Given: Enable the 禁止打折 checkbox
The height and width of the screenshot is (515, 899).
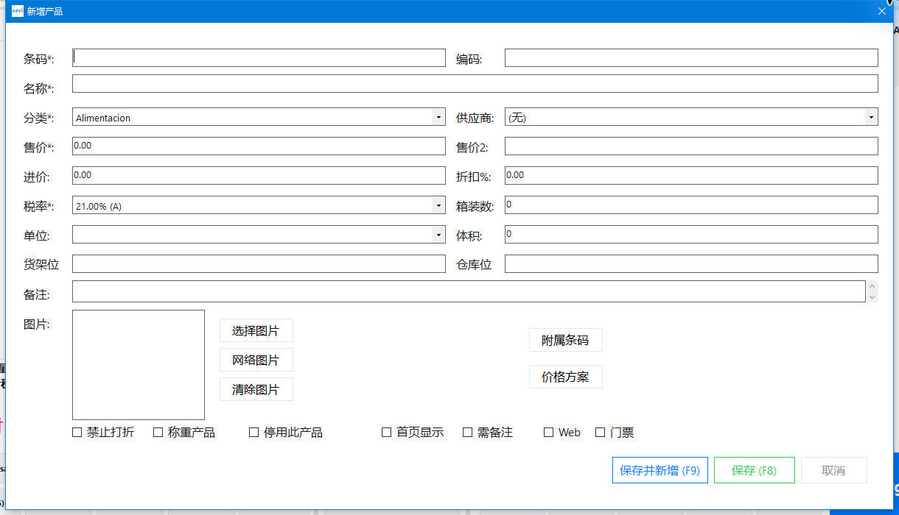Looking at the screenshot, I should click(77, 433).
